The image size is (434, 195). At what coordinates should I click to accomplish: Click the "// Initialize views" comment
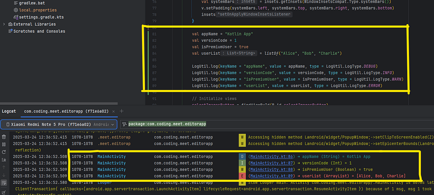click(x=214, y=99)
